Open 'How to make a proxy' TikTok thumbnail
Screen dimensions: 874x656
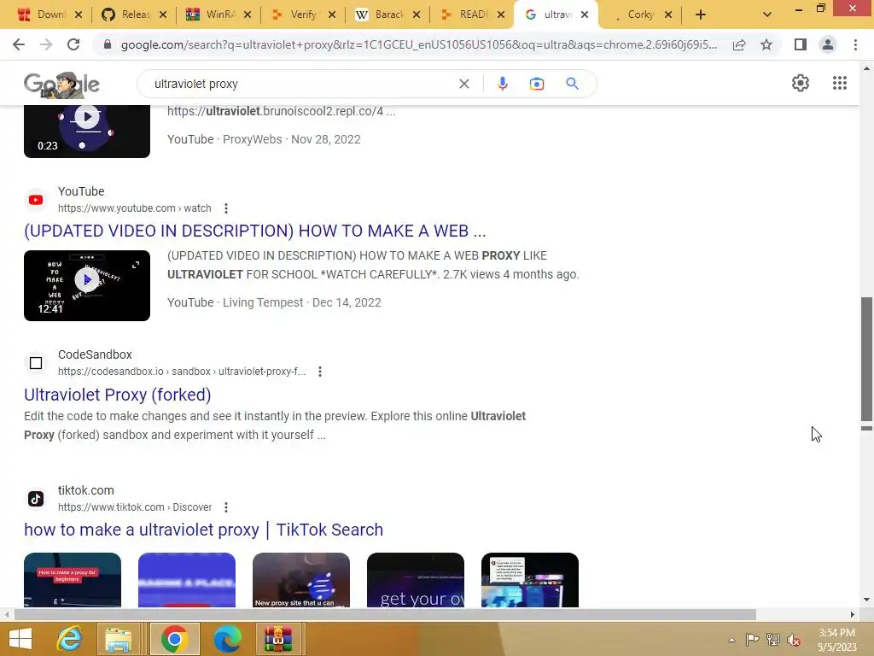coord(73,580)
